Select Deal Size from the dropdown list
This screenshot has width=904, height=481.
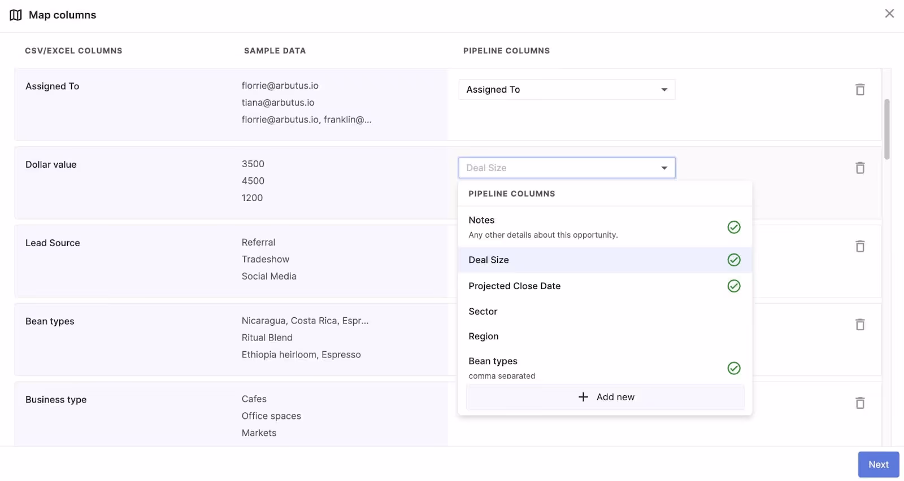point(489,260)
